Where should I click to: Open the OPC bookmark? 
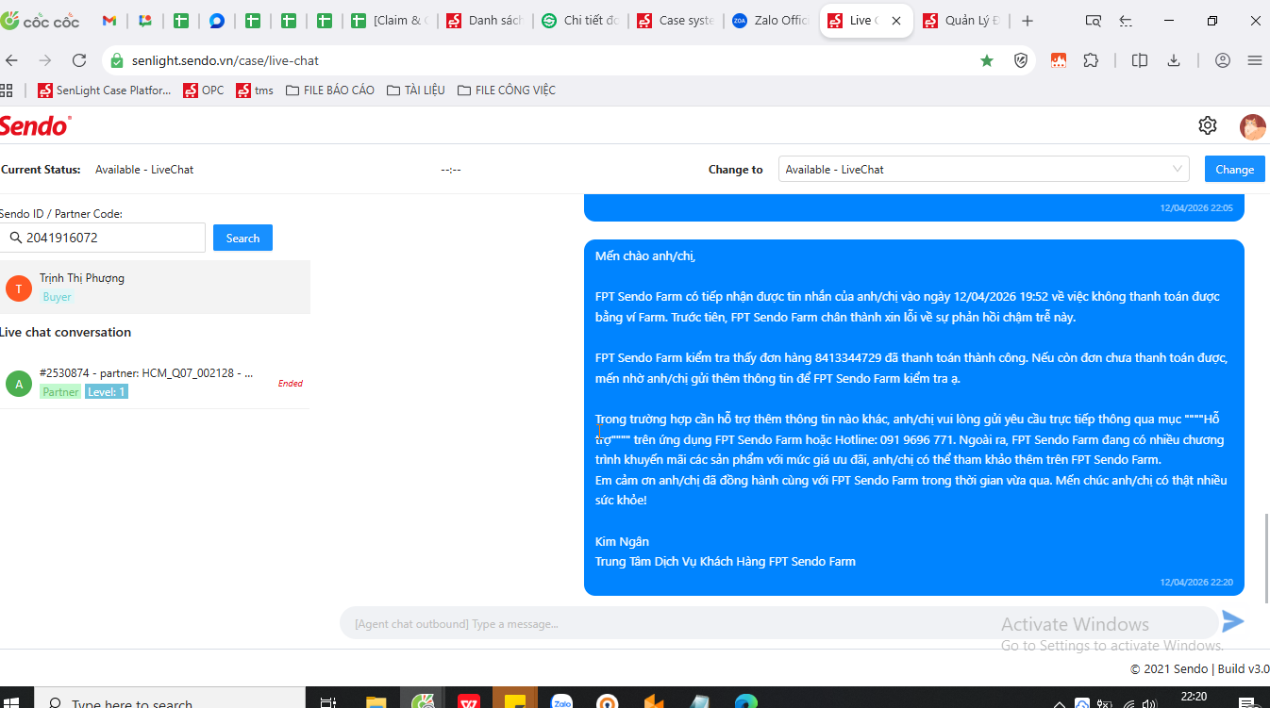tap(204, 91)
